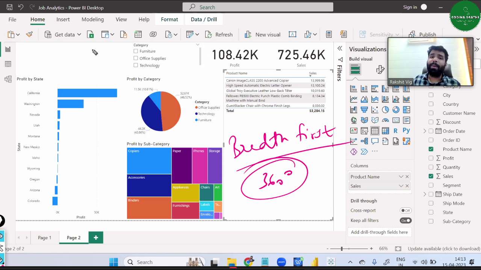The height and width of the screenshot is (270, 481).
Task: Select R script visual icon
Action: 396,131
